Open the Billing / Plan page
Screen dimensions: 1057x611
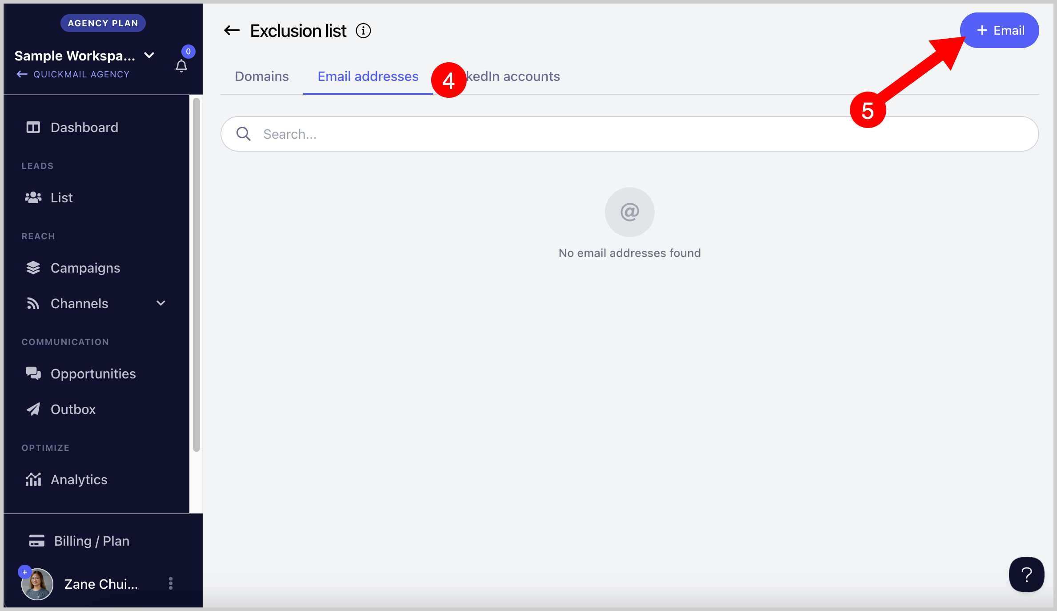tap(91, 541)
